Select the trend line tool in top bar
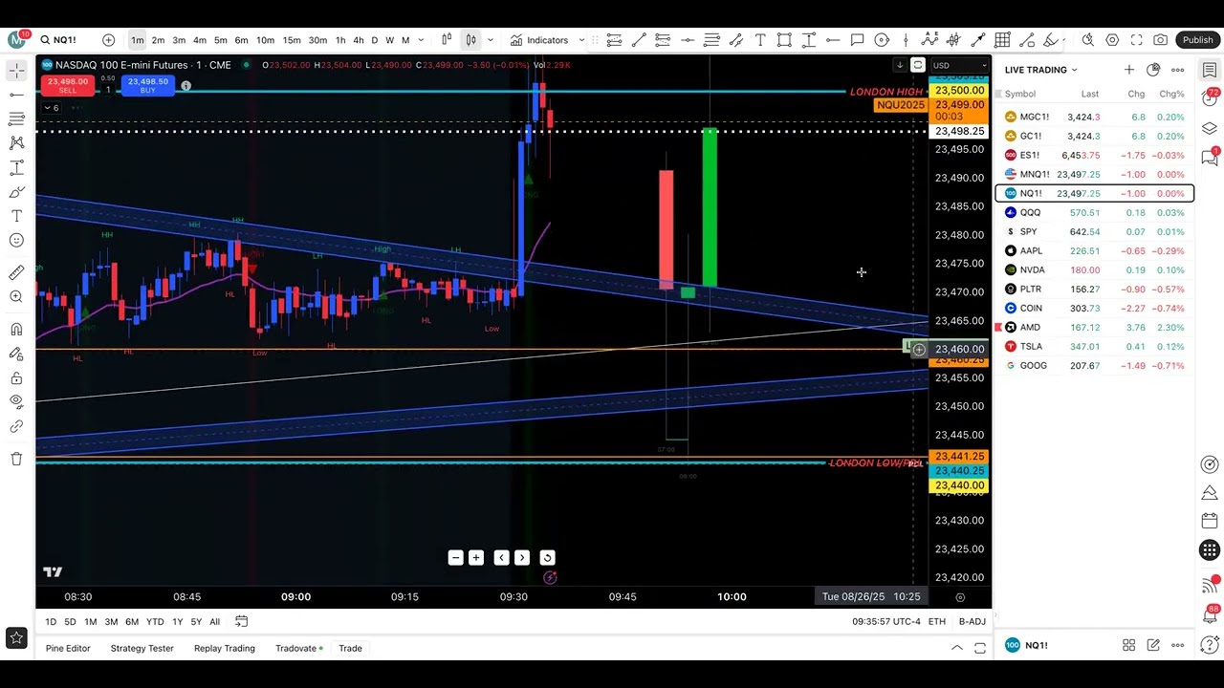This screenshot has height=688, width=1224. click(638, 40)
